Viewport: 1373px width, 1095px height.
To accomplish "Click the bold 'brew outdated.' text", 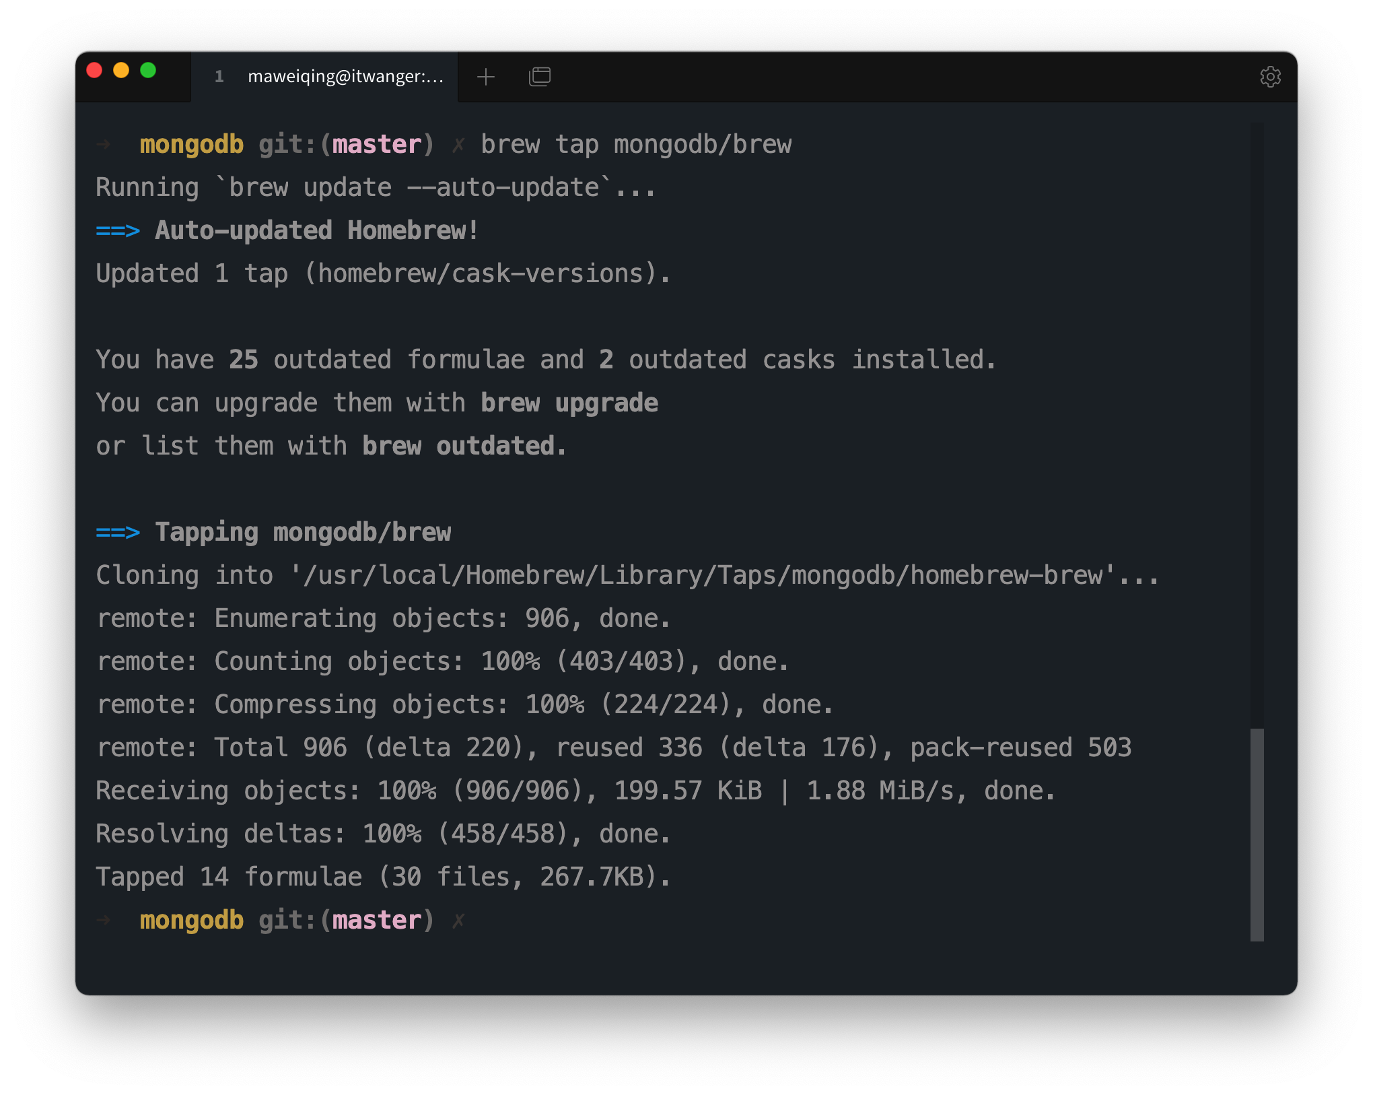I will 464,446.
